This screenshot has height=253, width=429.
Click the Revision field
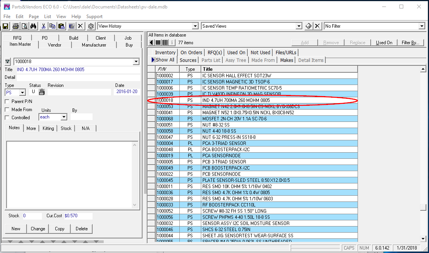(x=79, y=92)
